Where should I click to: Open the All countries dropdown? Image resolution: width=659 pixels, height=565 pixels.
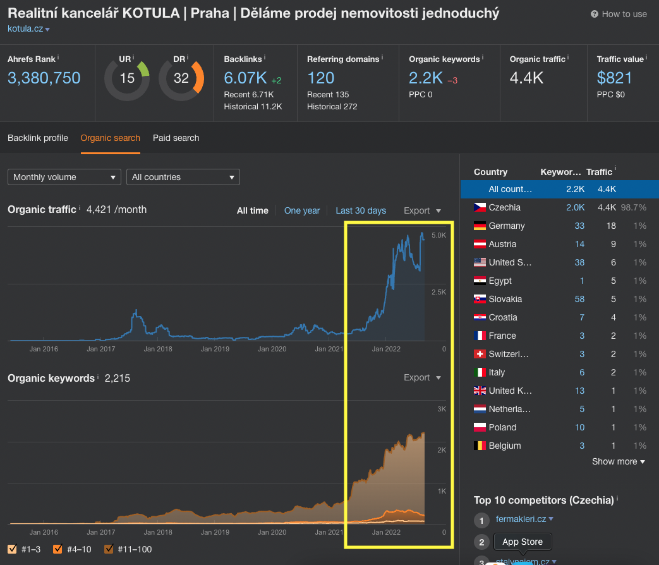click(x=183, y=177)
